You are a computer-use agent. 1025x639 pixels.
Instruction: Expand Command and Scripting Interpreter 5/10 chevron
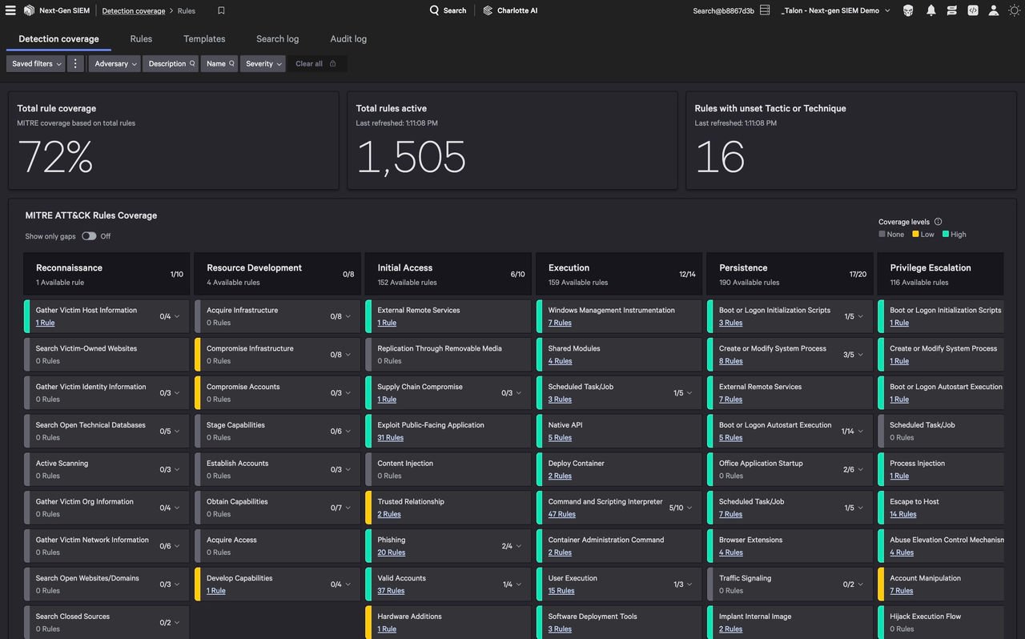[689, 508]
